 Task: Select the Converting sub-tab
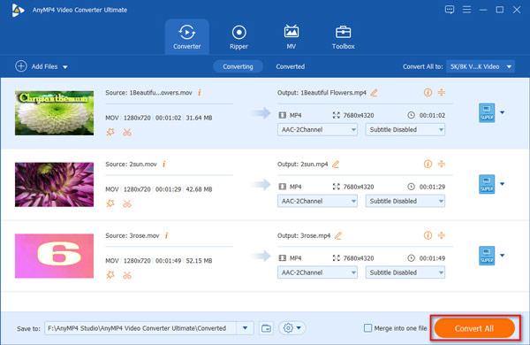[238, 66]
